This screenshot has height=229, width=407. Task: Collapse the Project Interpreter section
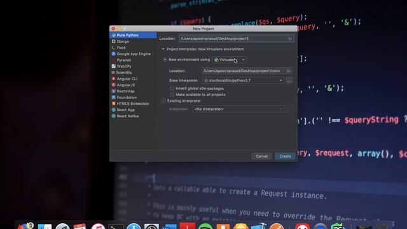pos(163,49)
